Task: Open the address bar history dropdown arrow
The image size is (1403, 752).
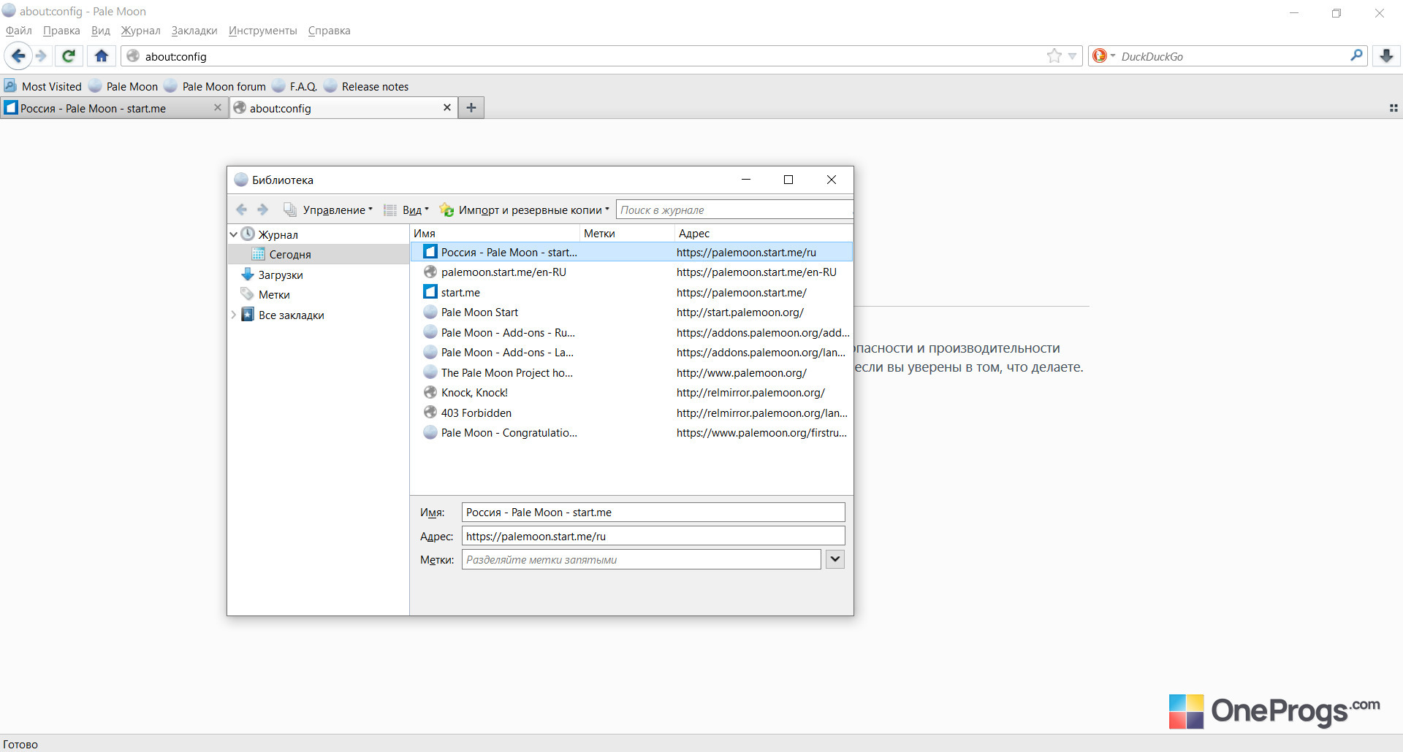Action: tap(1072, 56)
